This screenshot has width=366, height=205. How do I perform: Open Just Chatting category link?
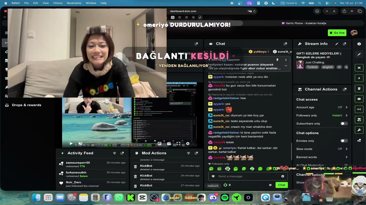[x=315, y=62]
